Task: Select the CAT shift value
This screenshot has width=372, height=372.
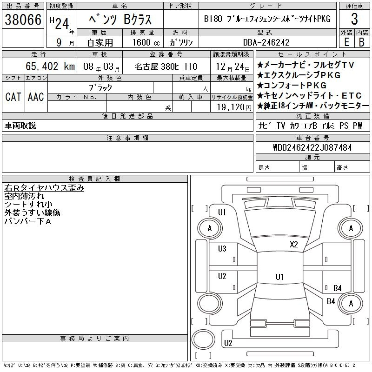Action: (13, 97)
